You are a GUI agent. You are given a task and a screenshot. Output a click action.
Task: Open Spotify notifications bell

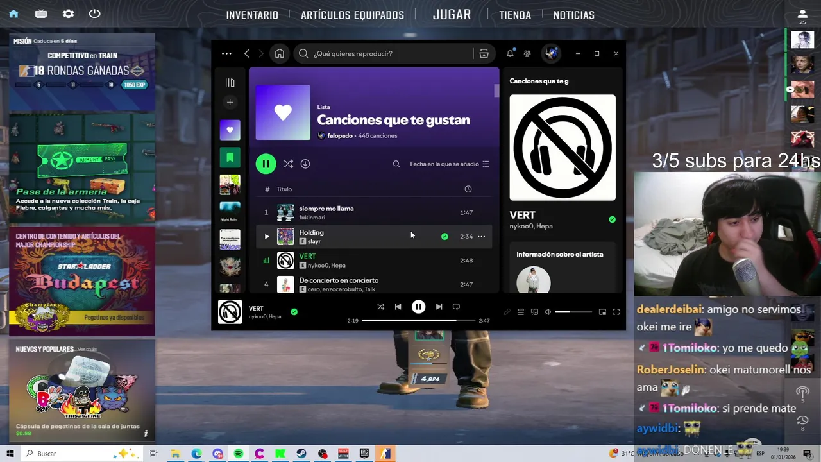point(510,54)
